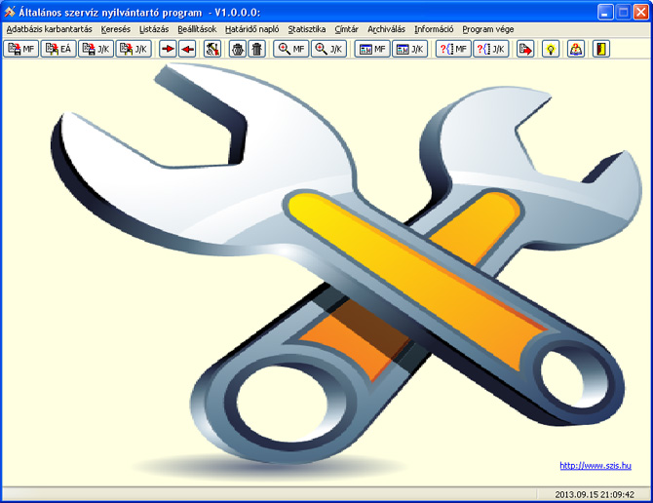Click the window list J/K toolbar button
The height and width of the screenshot is (503, 653).
tap(409, 49)
